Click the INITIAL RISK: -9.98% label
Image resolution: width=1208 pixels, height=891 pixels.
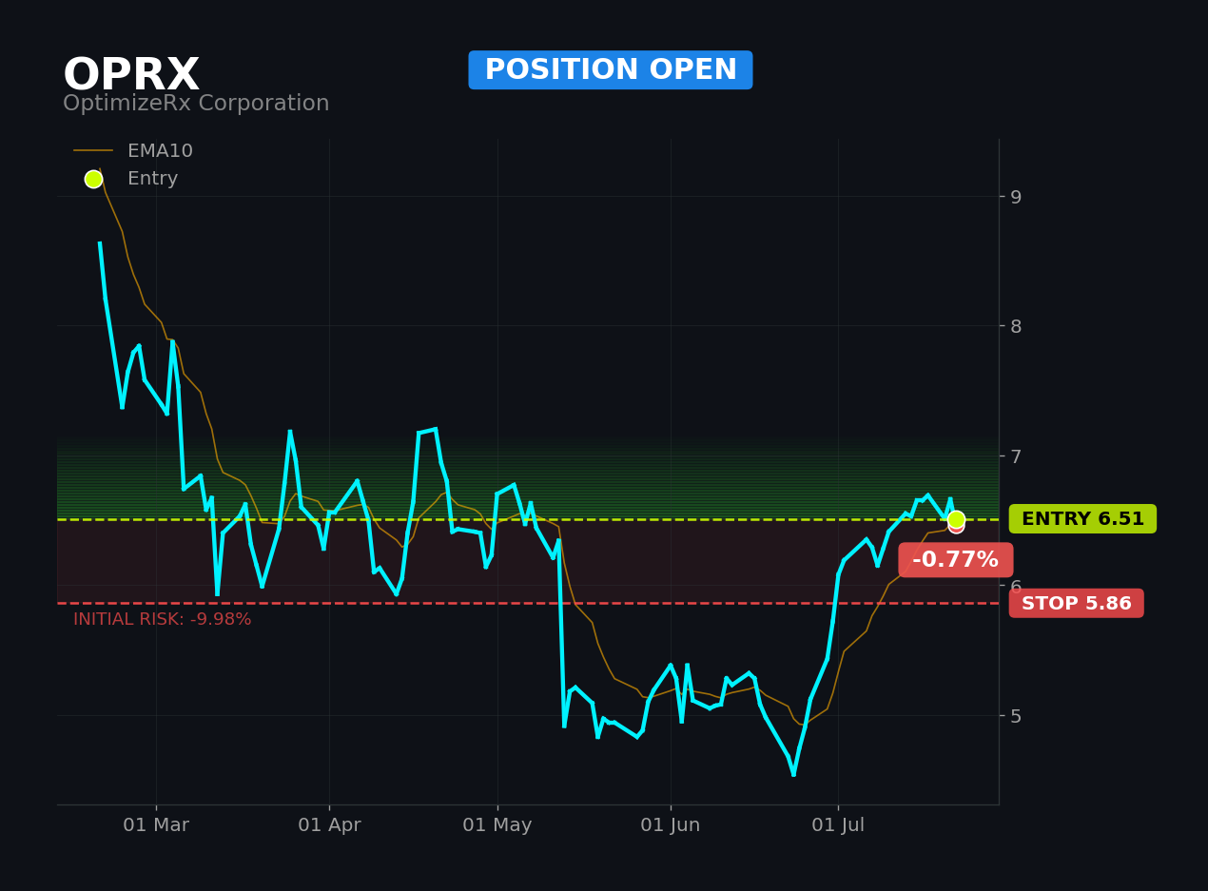tap(163, 619)
